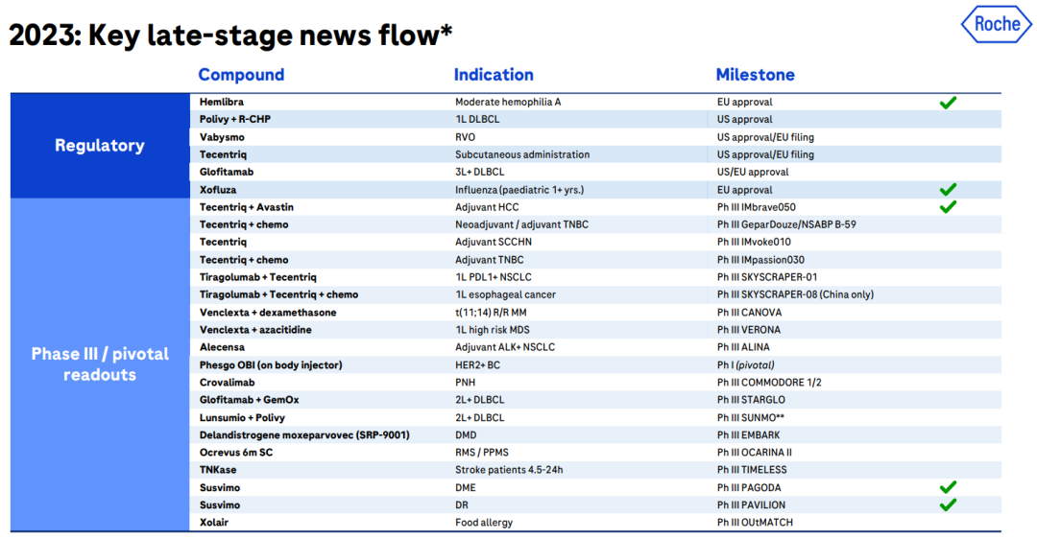This screenshot has width=1037, height=539.
Task: Click the Xofluza compound cell
Action: [x=218, y=190]
